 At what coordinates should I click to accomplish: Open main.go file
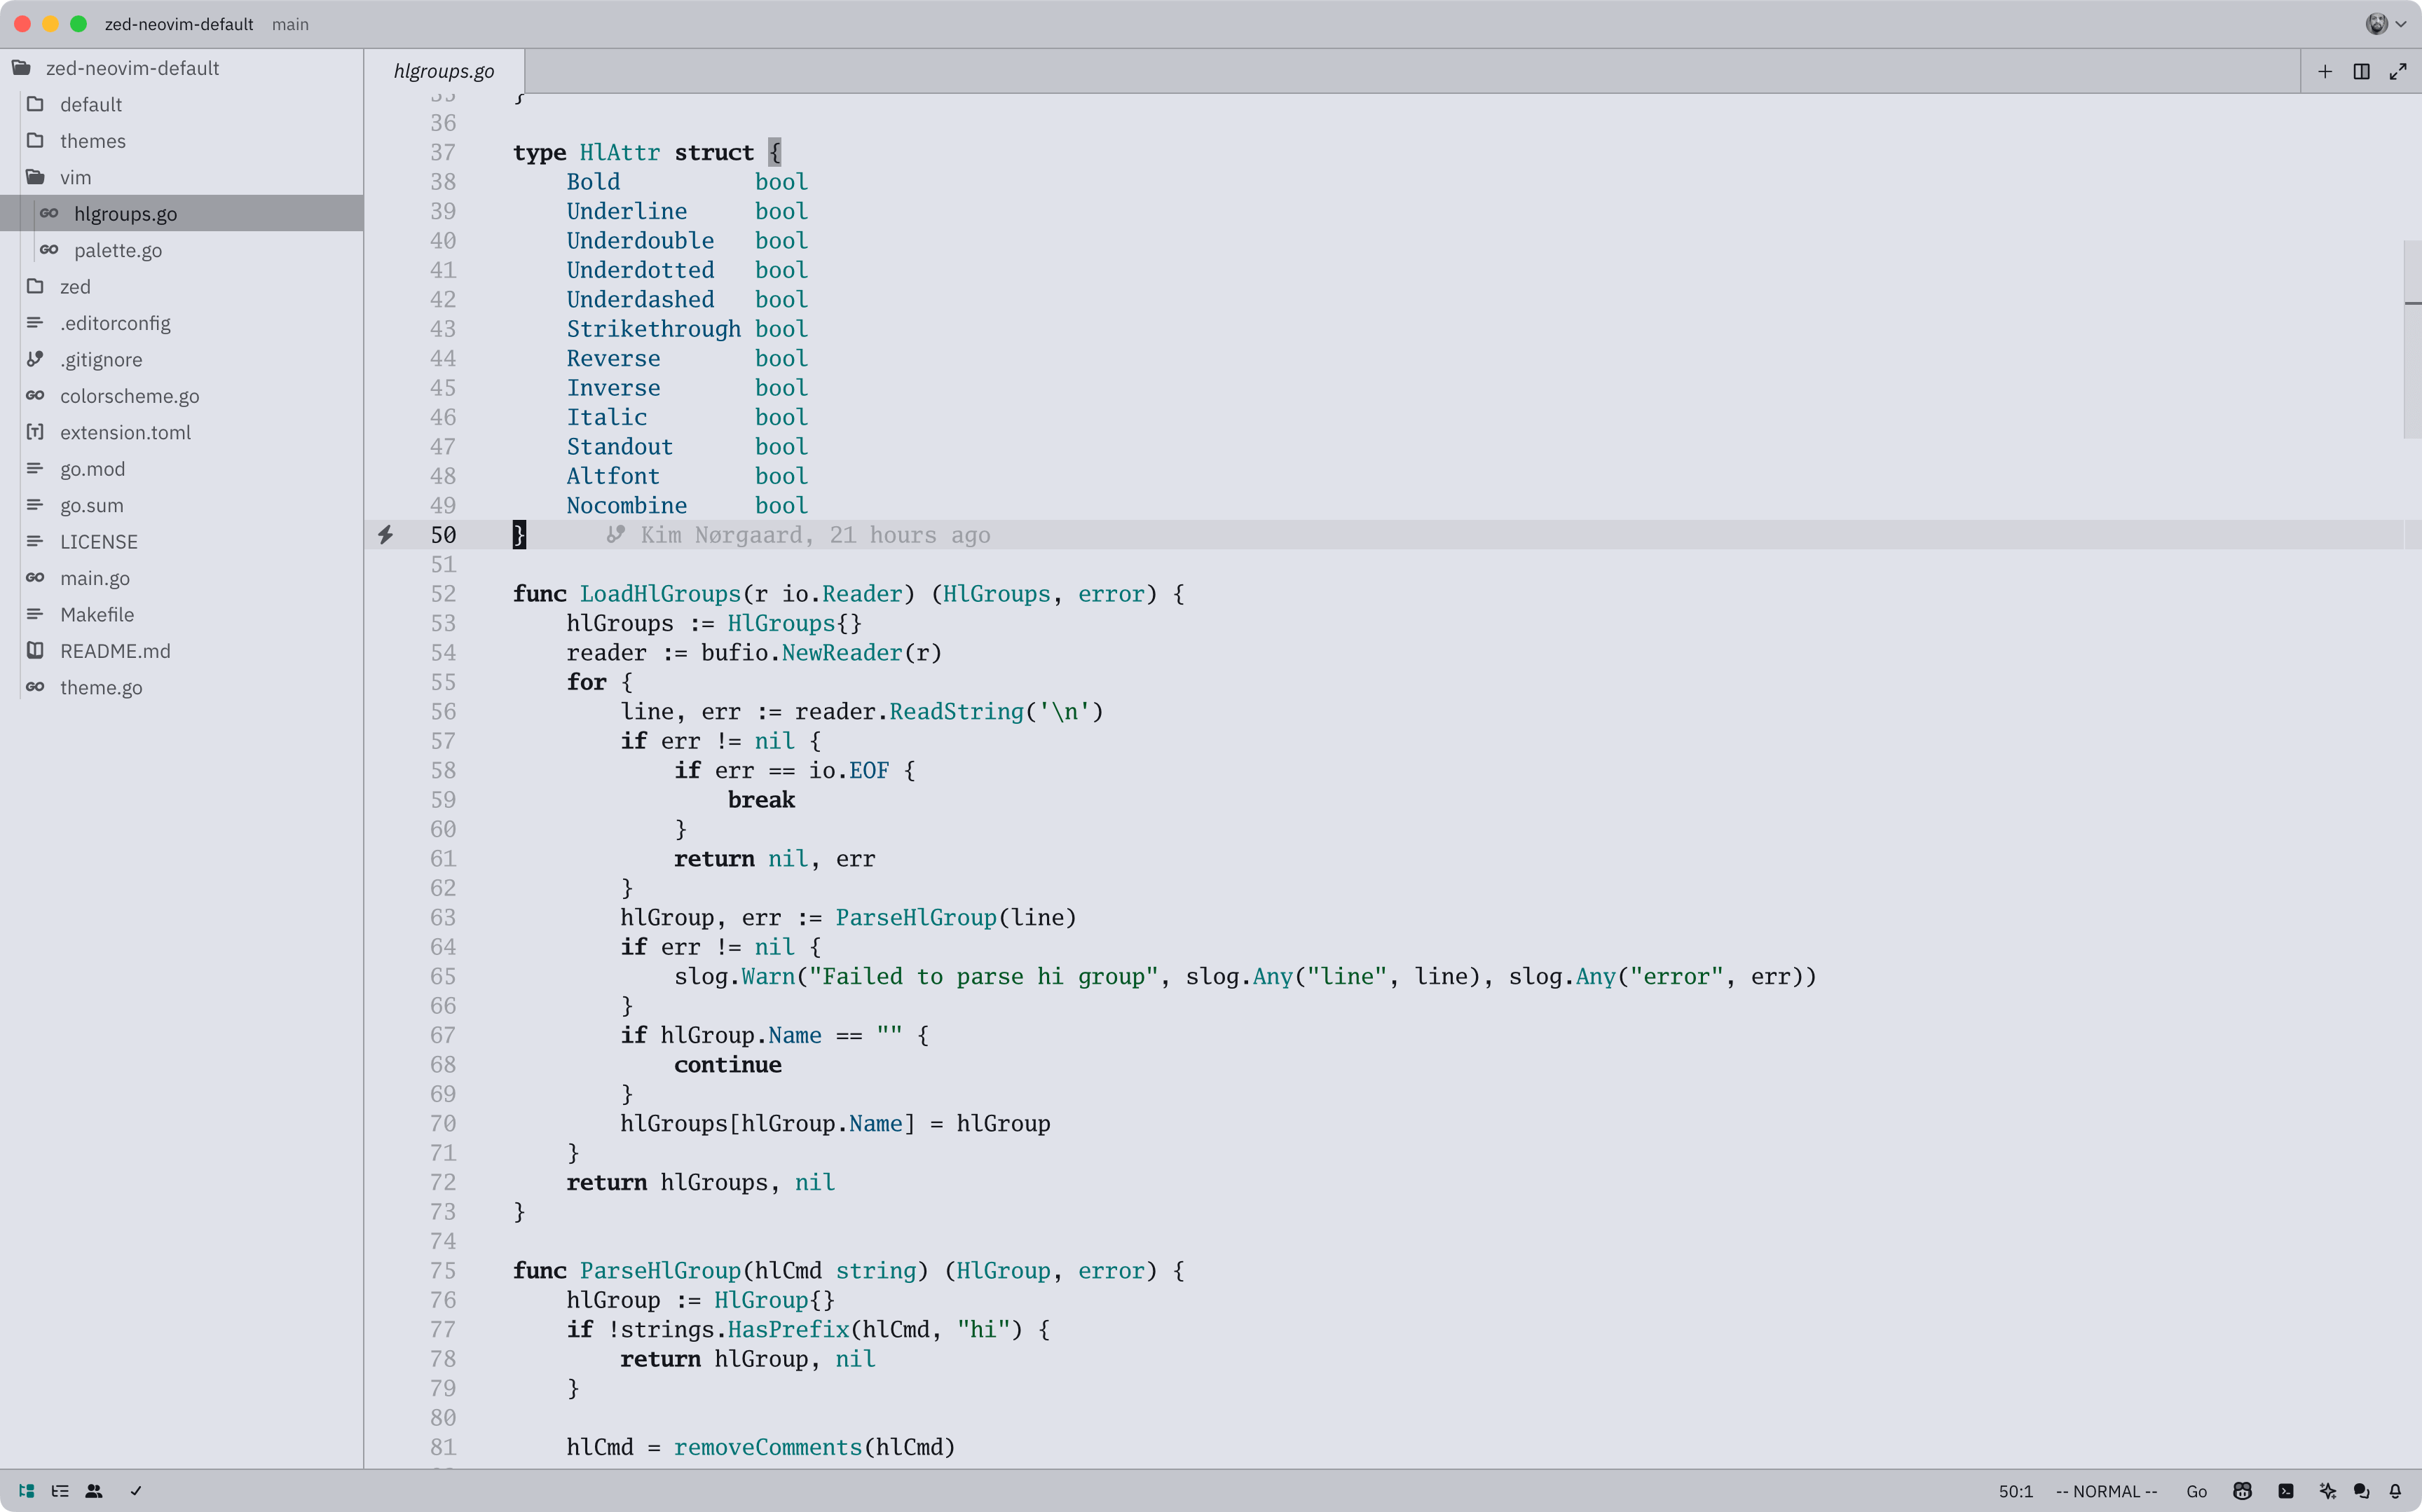point(181,578)
